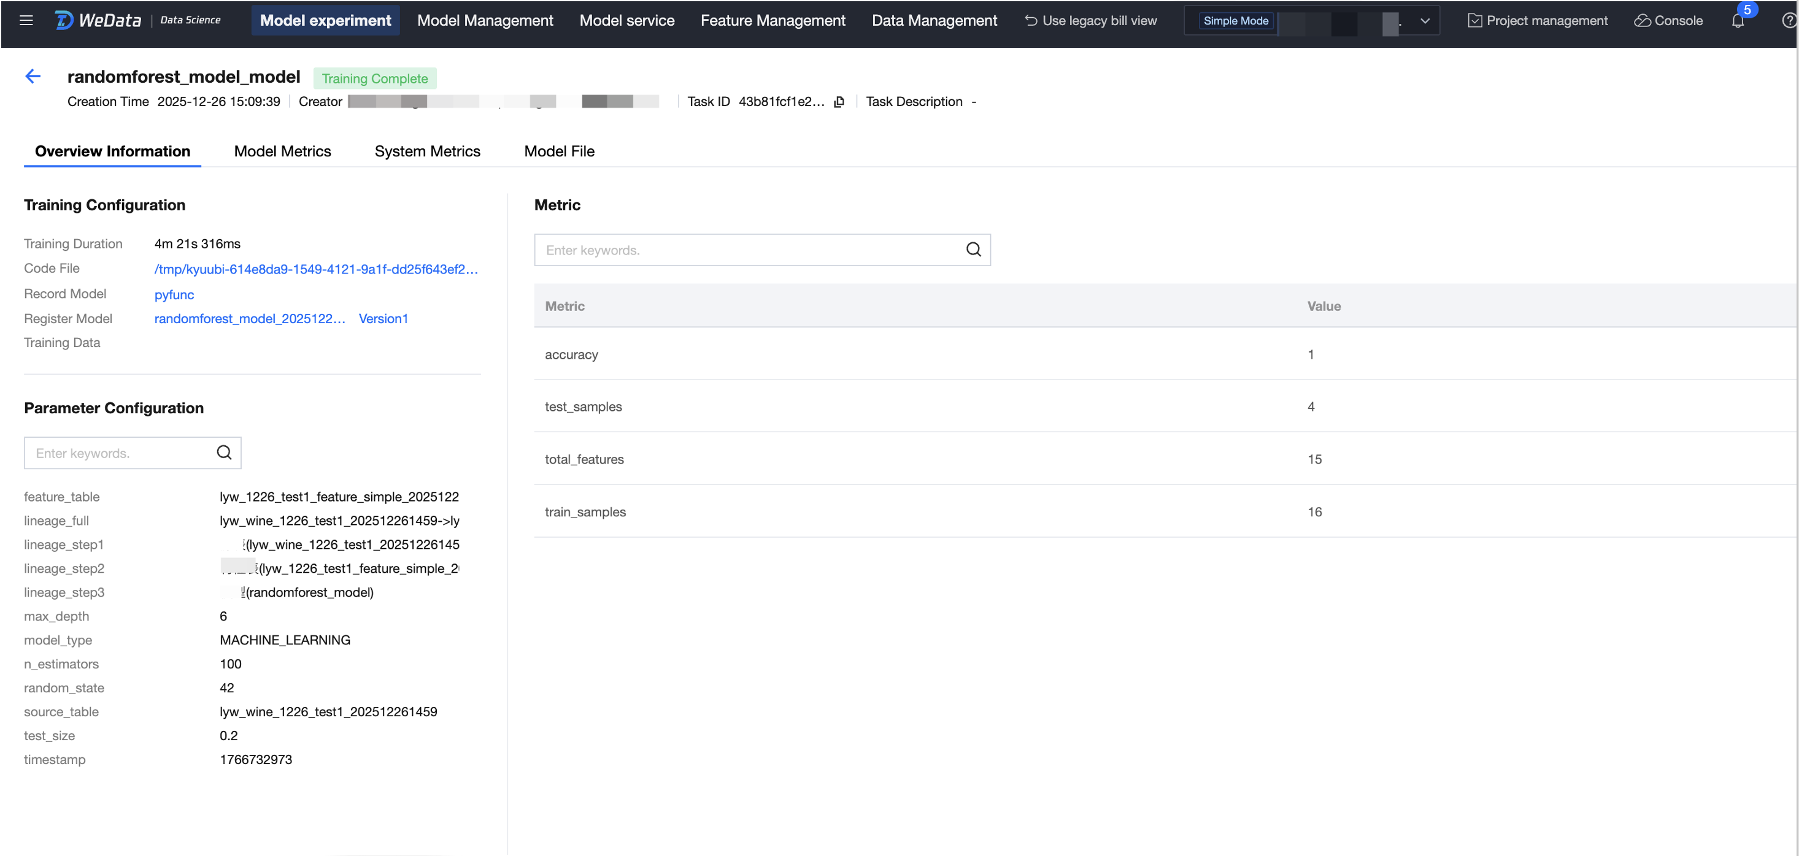Screen dimensions: 1799x856
Task: Open the System Metrics tab
Action: [x=426, y=151]
